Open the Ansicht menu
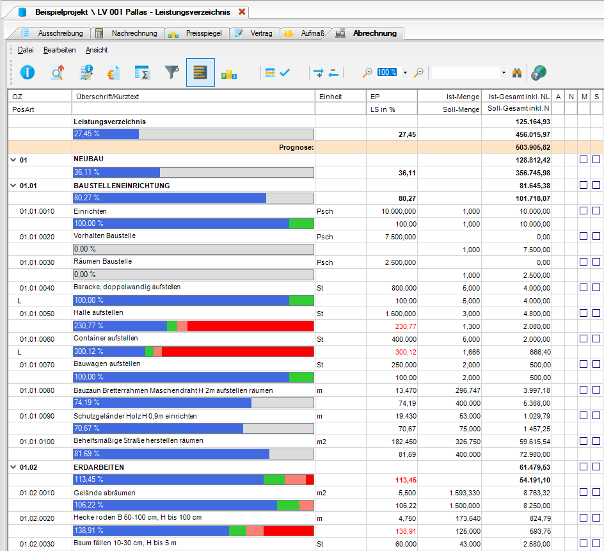This screenshot has width=604, height=551. pyautogui.click(x=97, y=50)
